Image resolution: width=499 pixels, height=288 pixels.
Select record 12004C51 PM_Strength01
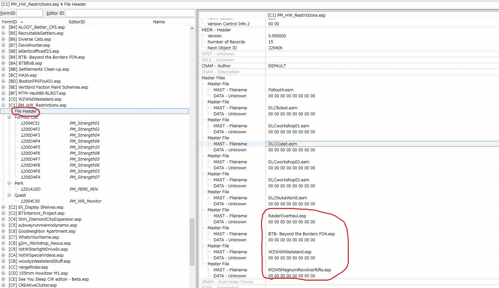coord(94,123)
